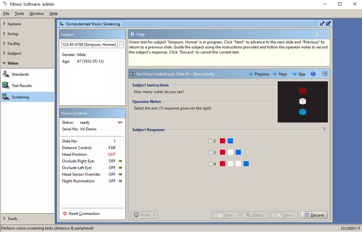This screenshot has width=362, height=232.
Task: Select the 3 cubes response option
Action: 210,152
